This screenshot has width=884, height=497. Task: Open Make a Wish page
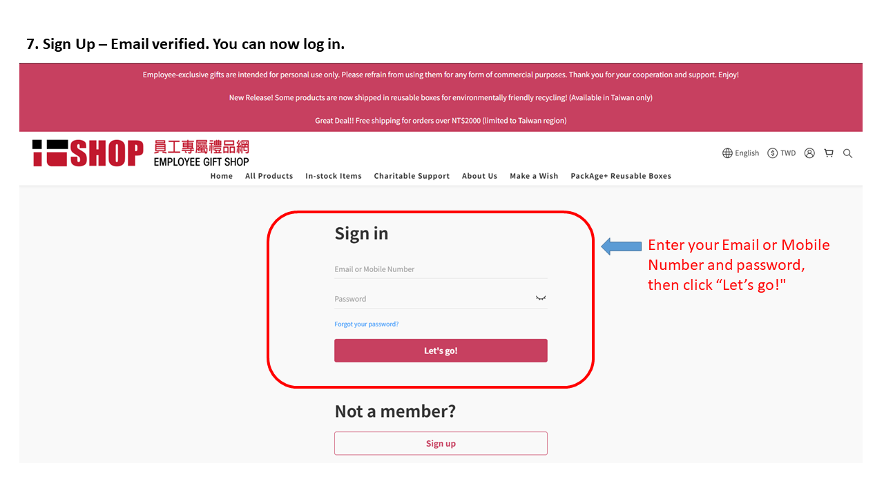pyautogui.click(x=534, y=176)
